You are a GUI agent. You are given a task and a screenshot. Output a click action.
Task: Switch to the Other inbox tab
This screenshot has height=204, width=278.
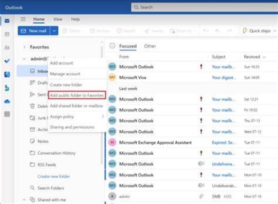coord(150,46)
